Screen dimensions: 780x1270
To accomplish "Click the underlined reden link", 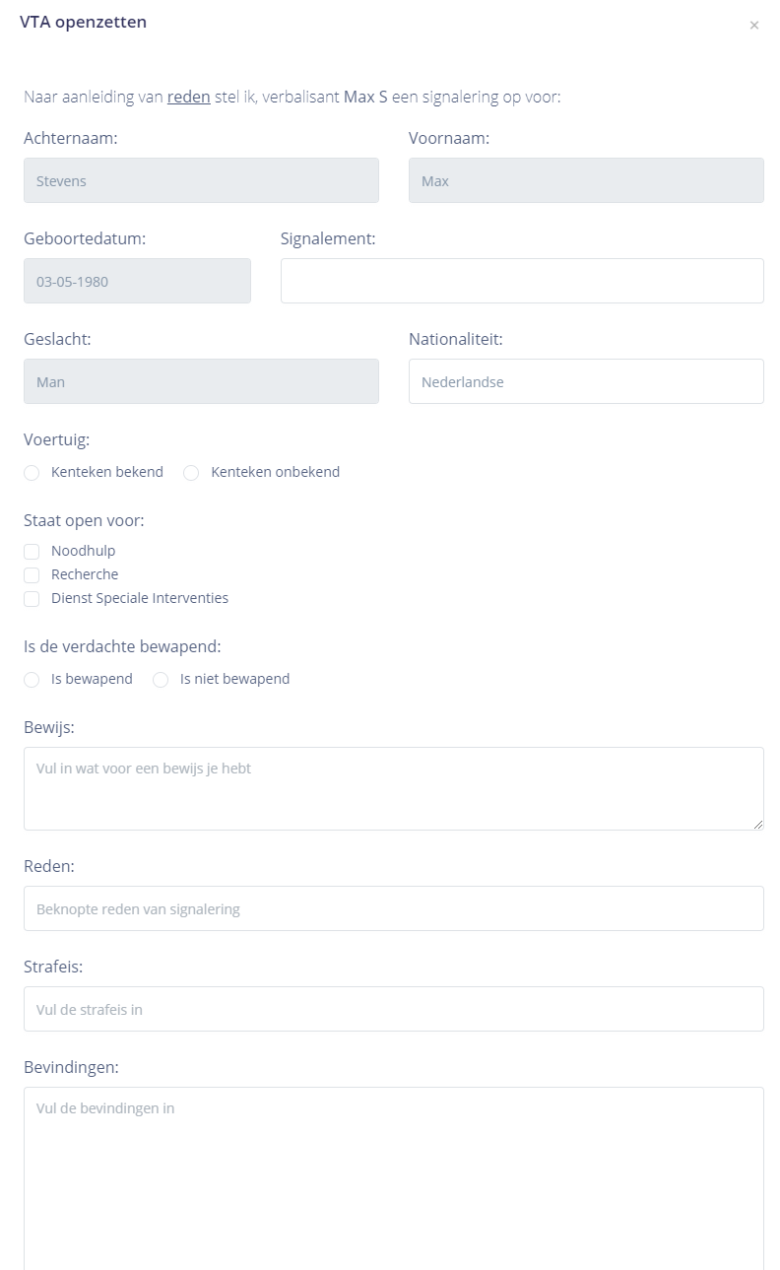I will click(x=188, y=98).
